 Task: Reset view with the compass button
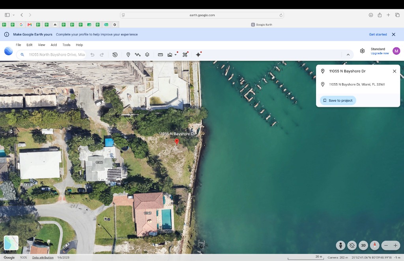pyautogui.click(x=375, y=245)
